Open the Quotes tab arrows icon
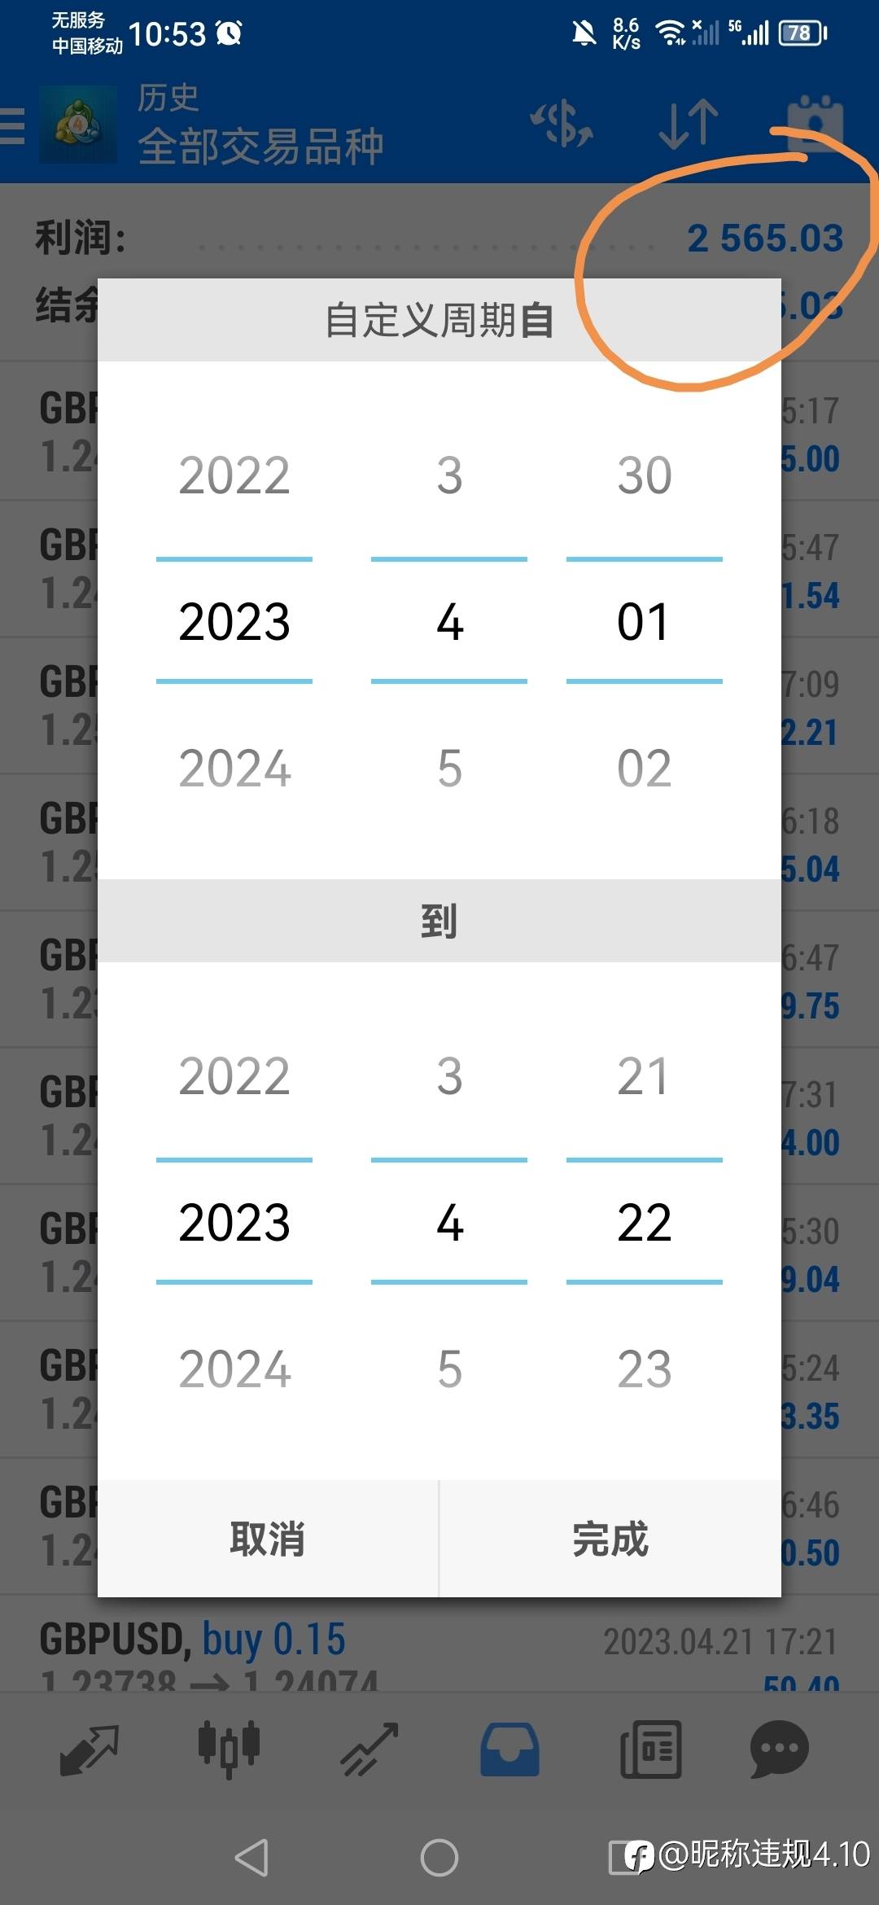 coord(90,1750)
